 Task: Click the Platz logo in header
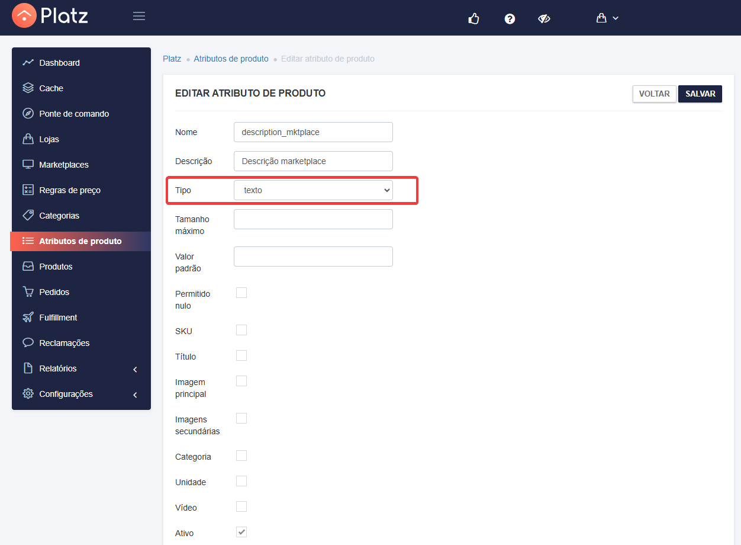50,15
